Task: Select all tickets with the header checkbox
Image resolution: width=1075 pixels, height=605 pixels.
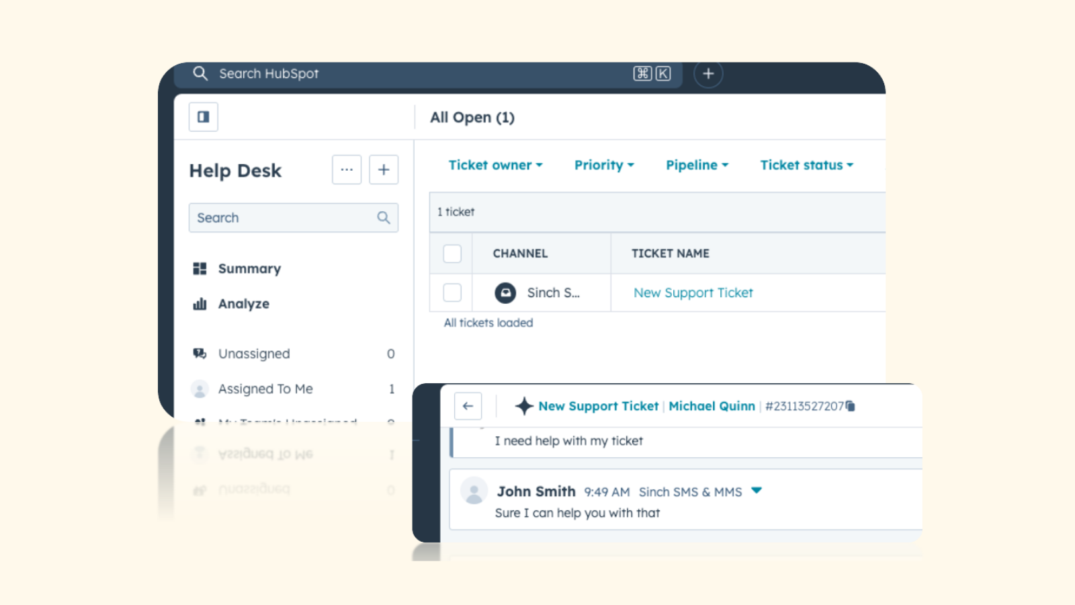Action: tap(451, 253)
